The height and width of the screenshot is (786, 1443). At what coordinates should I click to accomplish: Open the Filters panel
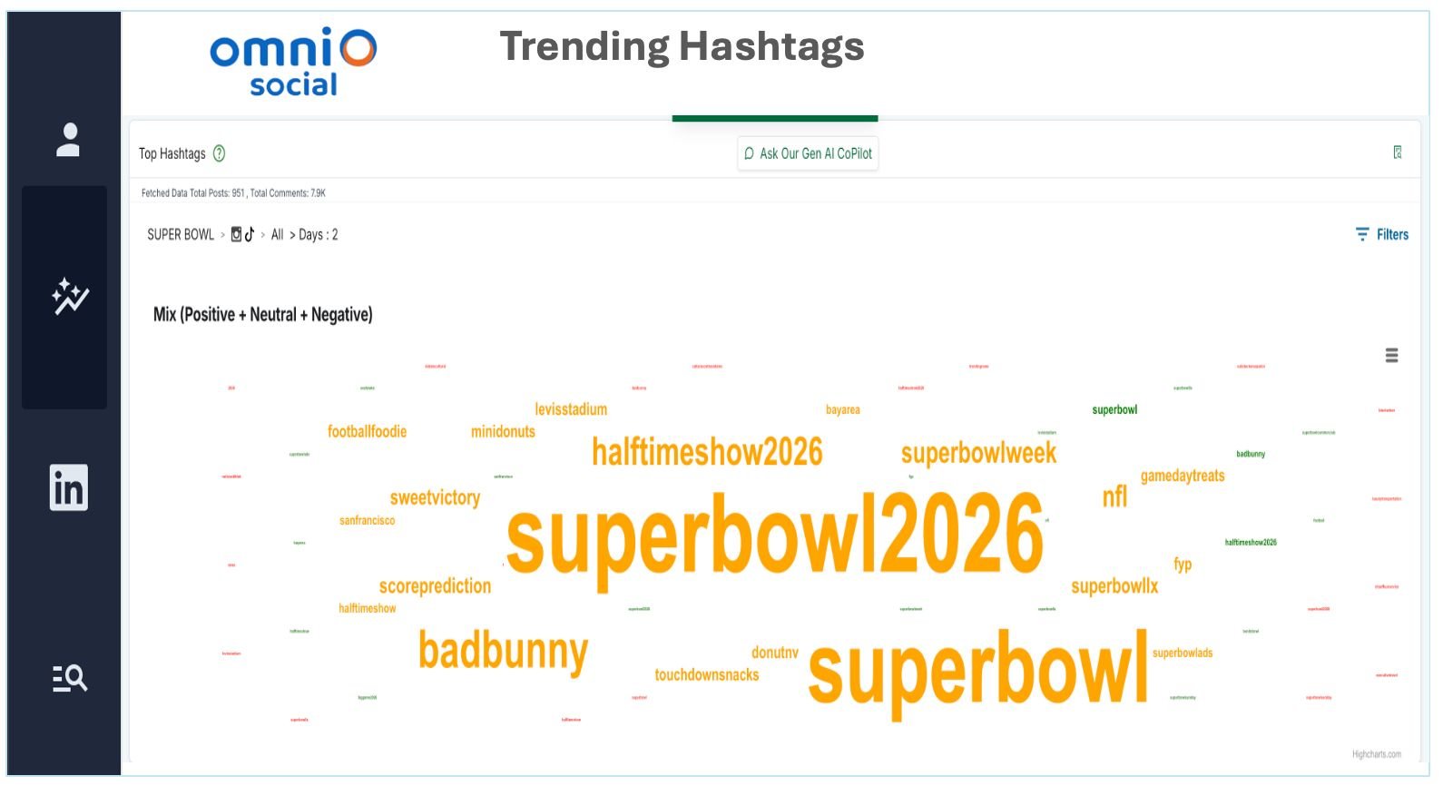pyautogui.click(x=1381, y=234)
